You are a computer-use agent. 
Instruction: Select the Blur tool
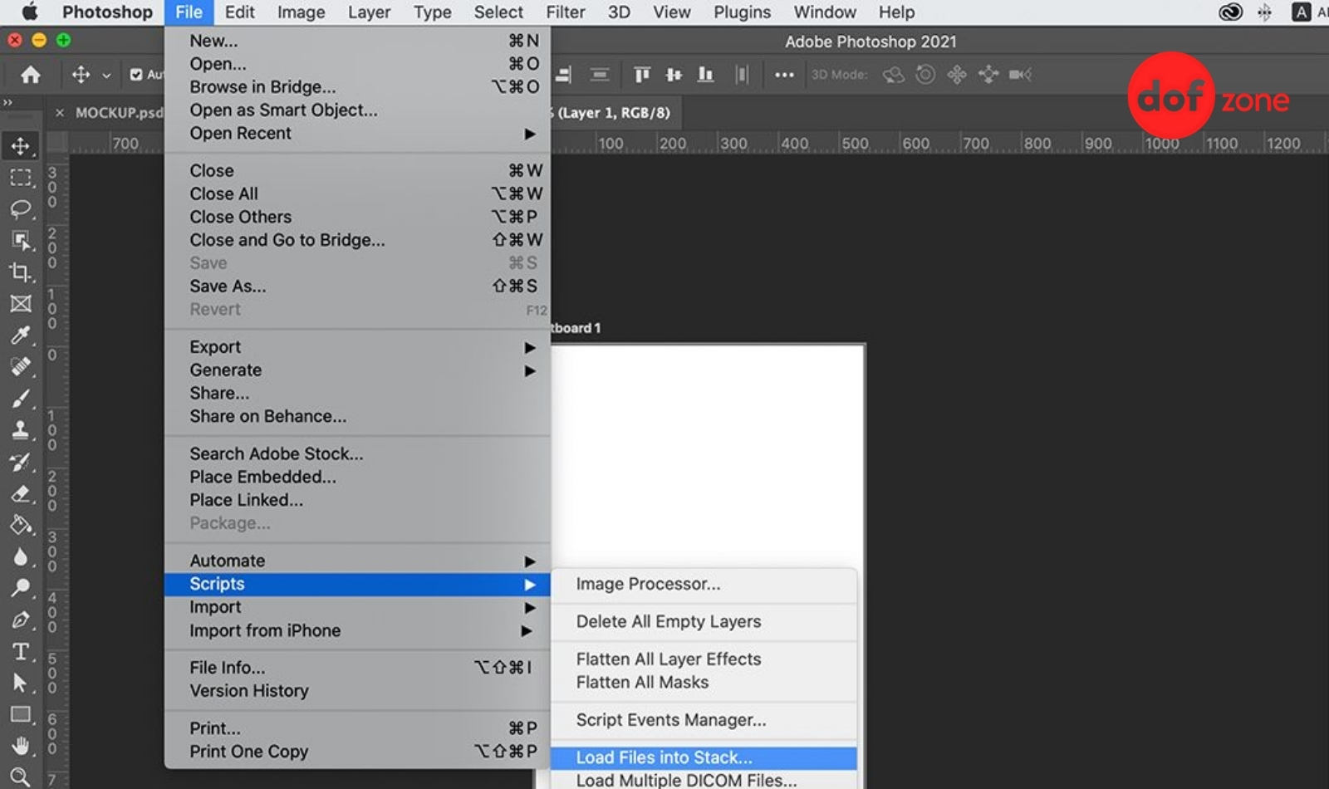(21, 556)
